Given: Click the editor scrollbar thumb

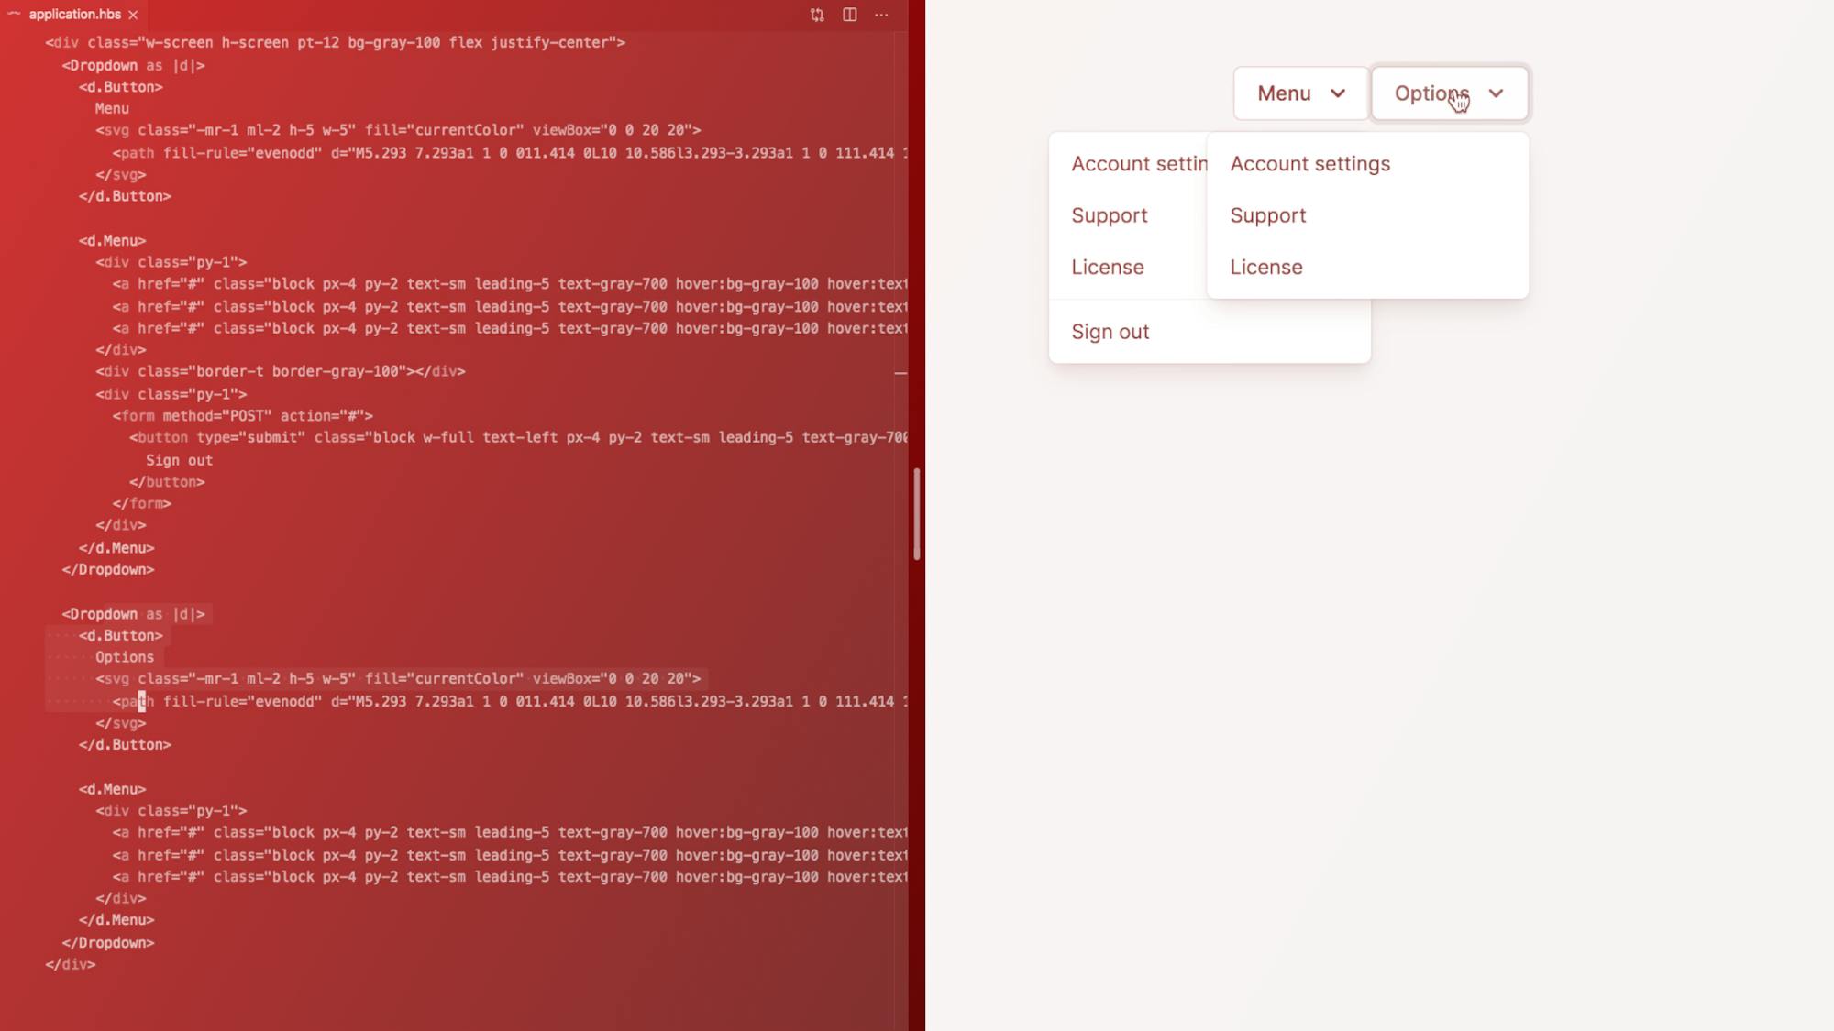Looking at the screenshot, I should [x=918, y=513].
